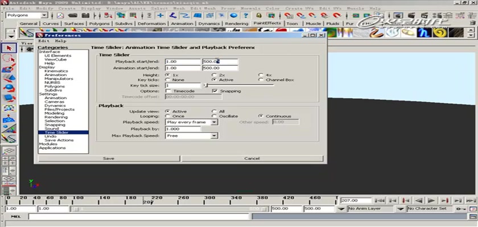
Task: Switch to the Four View layout icon
Action: point(9,161)
